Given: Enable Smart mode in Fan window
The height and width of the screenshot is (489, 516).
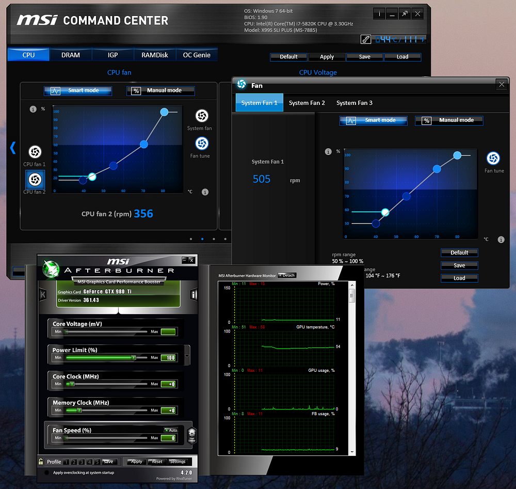Looking at the screenshot, I should [x=373, y=120].
